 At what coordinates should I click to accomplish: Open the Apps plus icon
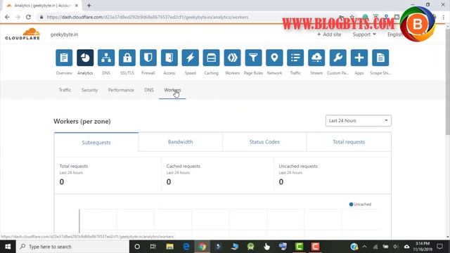pyautogui.click(x=359, y=58)
